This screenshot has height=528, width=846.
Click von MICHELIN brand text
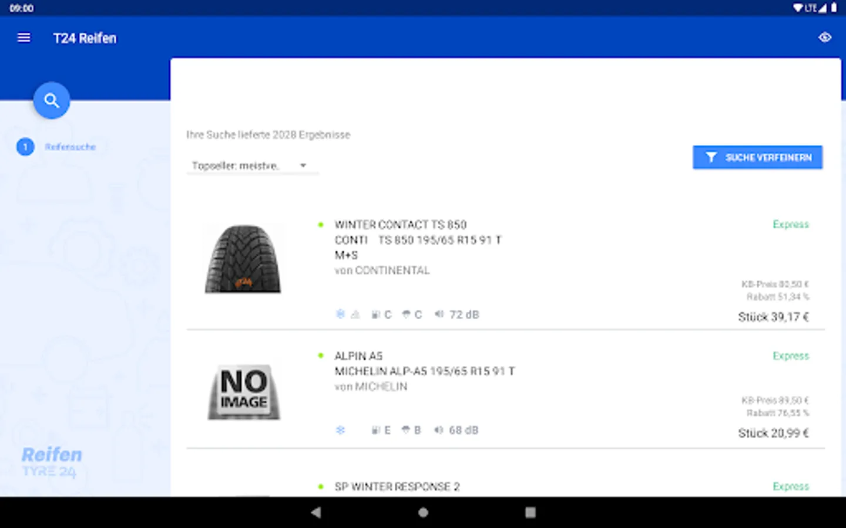tap(371, 387)
